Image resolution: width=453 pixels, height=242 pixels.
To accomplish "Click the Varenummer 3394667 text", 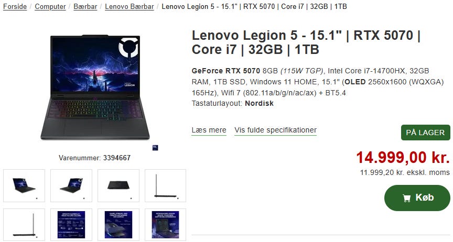I will [94, 158].
